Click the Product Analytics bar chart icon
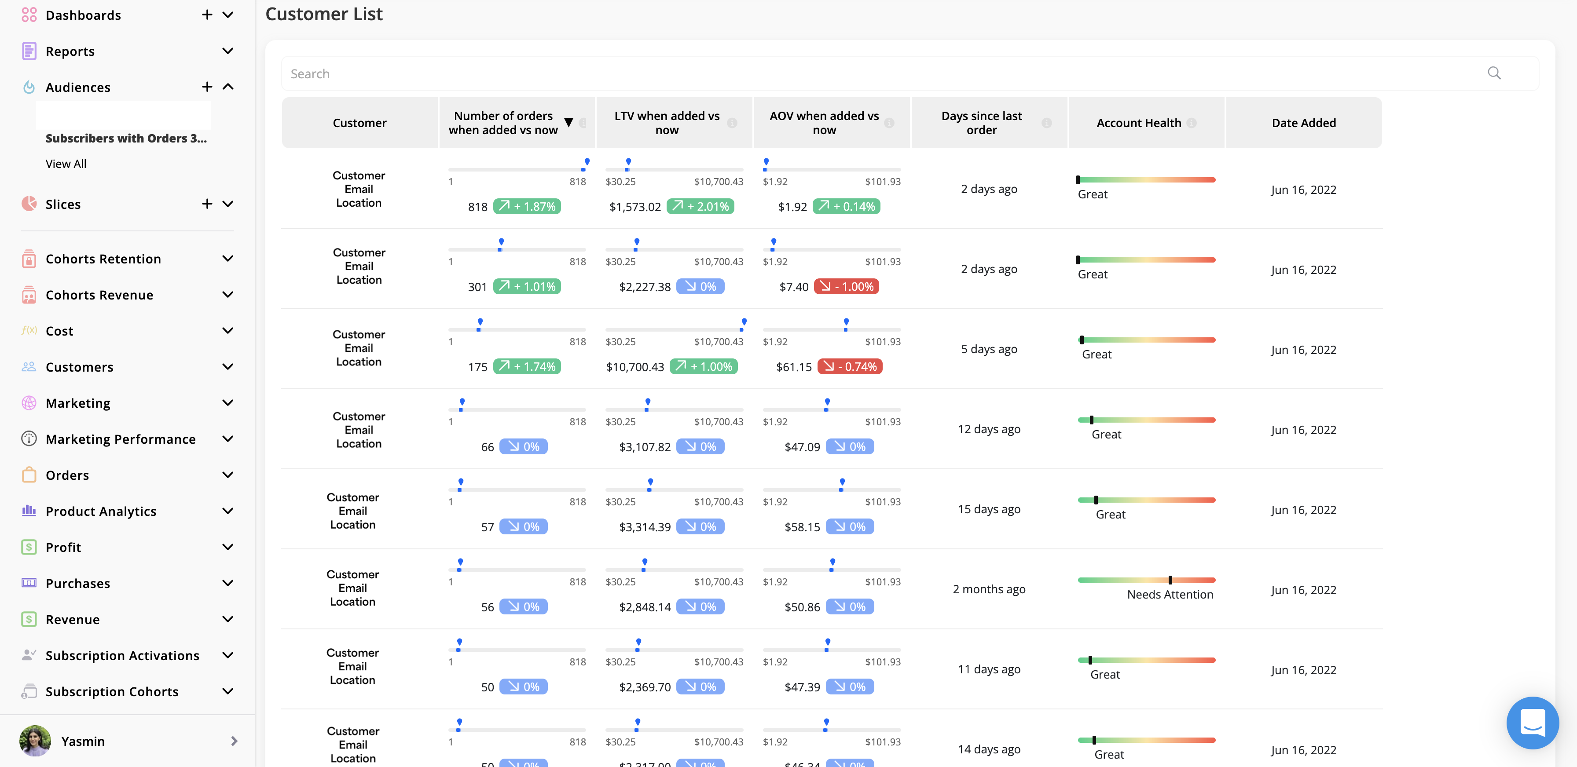Image resolution: width=1577 pixels, height=767 pixels. 29,511
